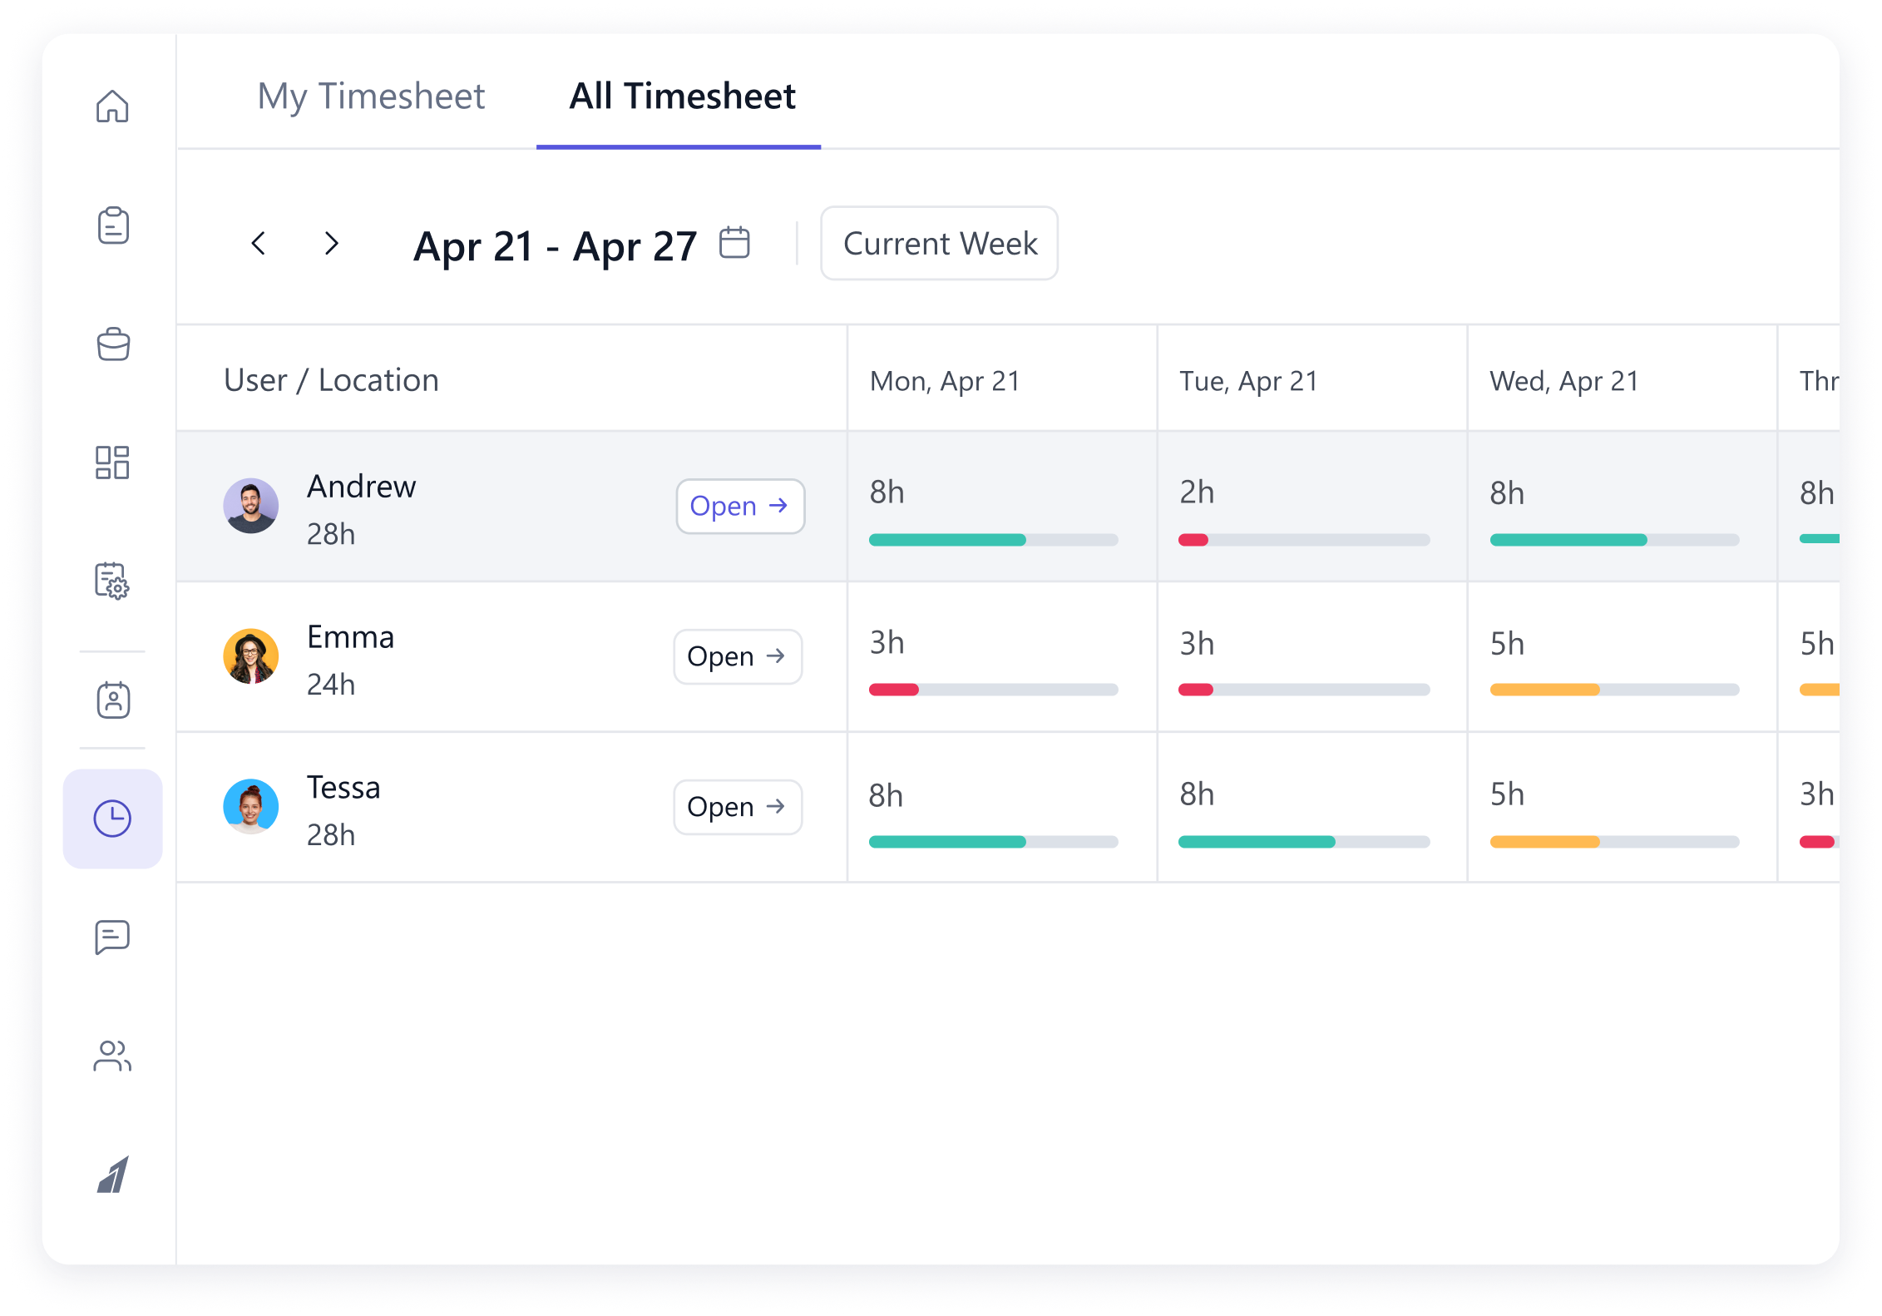
Task: Click the Current Week button
Action: pyautogui.click(x=939, y=244)
